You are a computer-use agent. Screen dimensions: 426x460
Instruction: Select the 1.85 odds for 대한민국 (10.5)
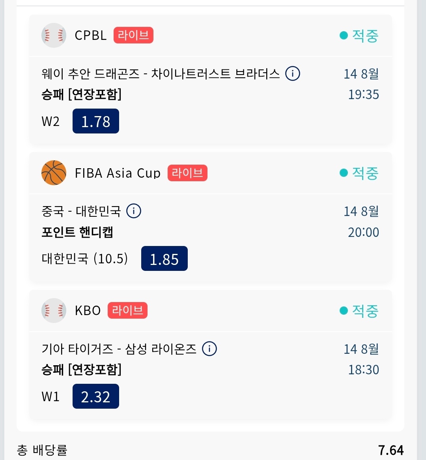[x=164, y=259]
